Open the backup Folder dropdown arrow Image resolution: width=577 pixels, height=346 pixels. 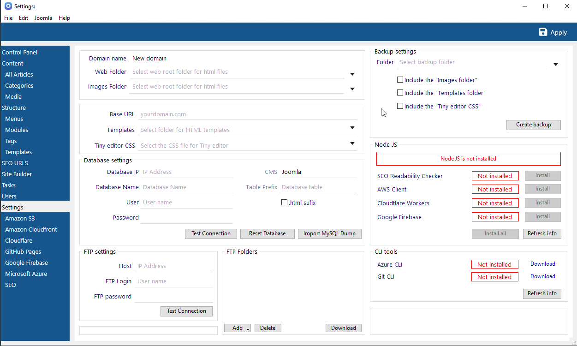[x=556, y=65]
